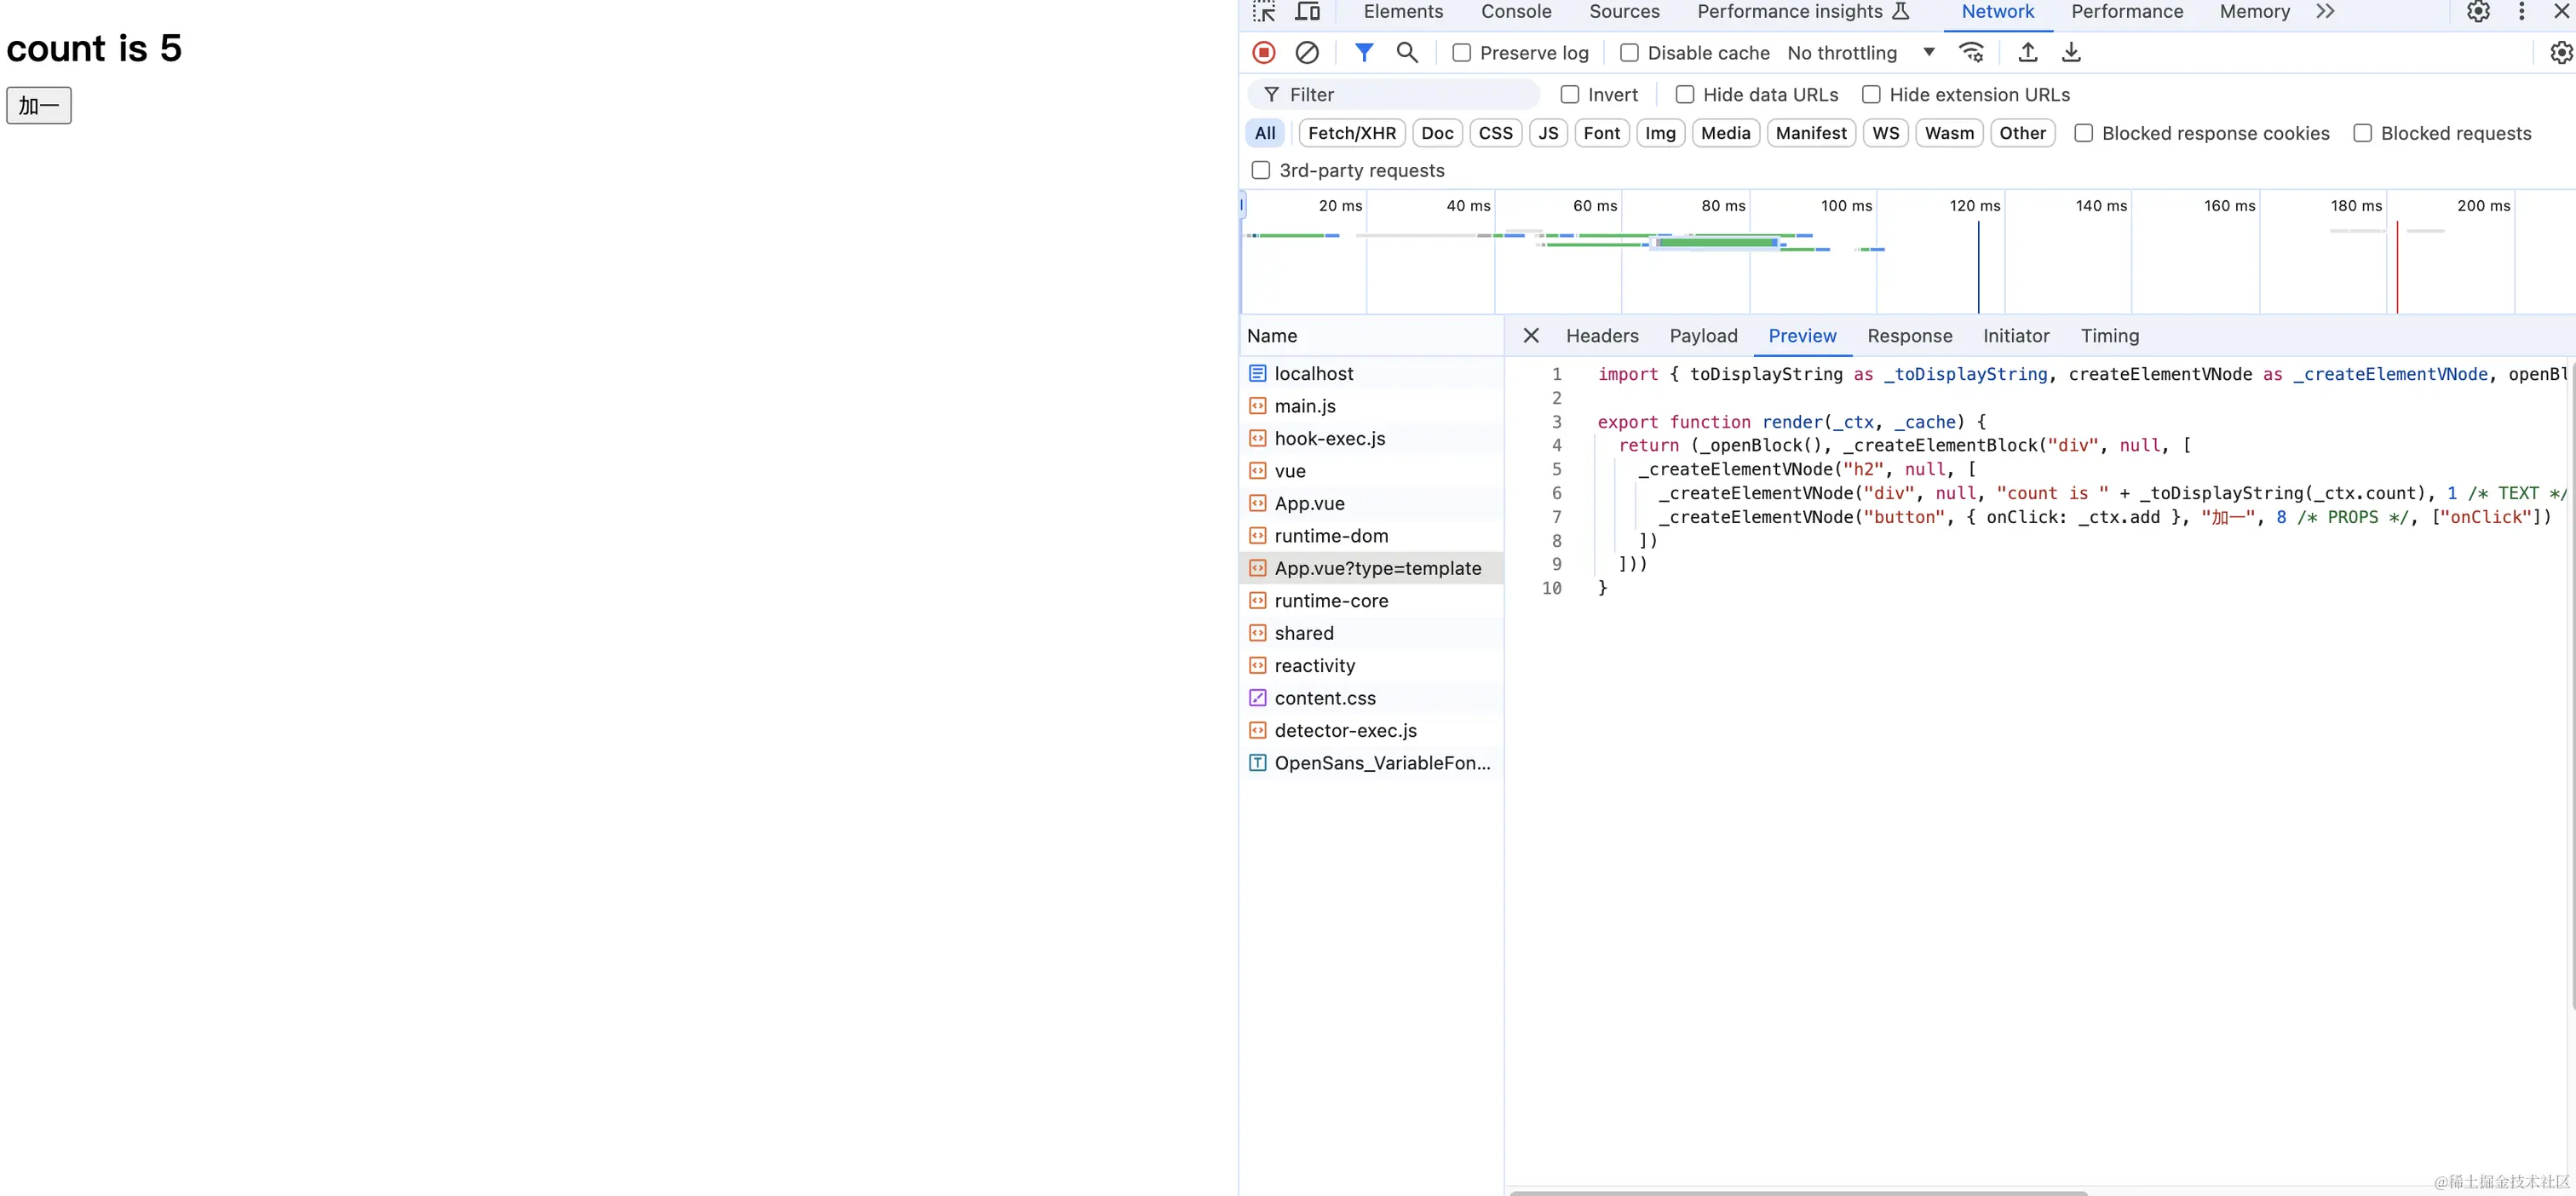Open the Response tab

click(1909, 336)
